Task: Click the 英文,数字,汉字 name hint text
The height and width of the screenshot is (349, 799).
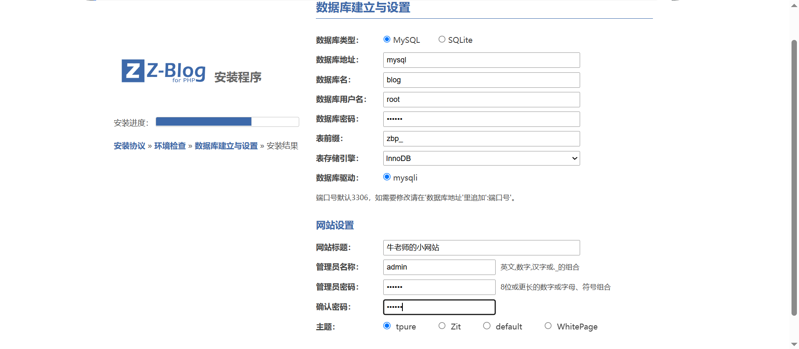Action: [x=540, y=267]
